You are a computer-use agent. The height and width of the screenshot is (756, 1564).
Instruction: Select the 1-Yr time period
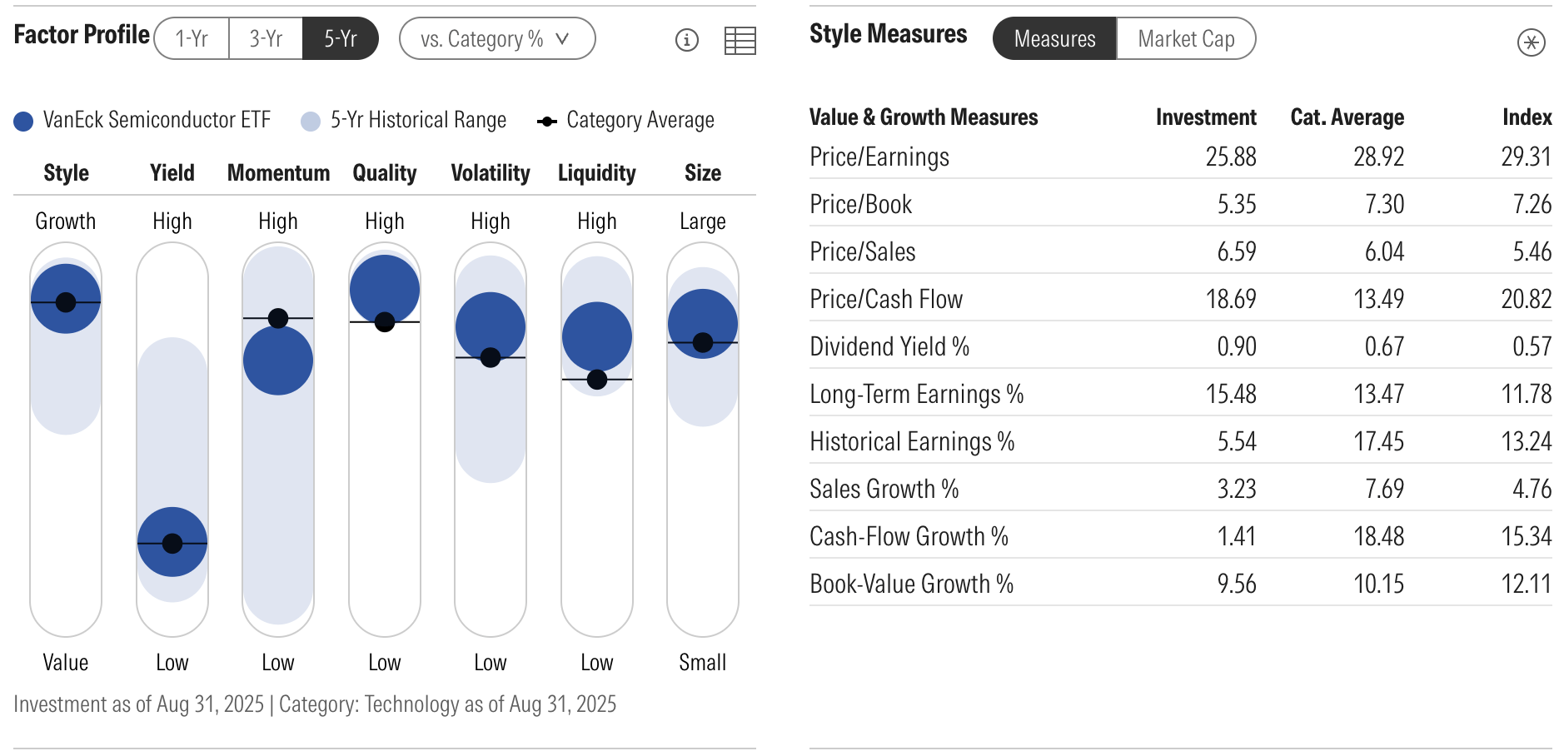point(192,39)
